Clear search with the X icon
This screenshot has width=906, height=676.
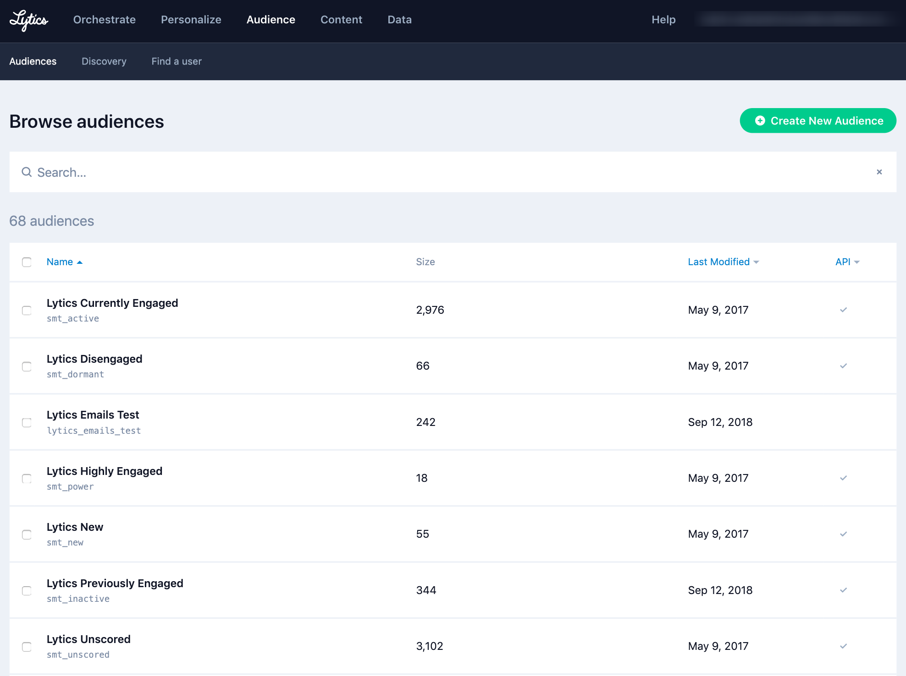[x=879, y=172]
